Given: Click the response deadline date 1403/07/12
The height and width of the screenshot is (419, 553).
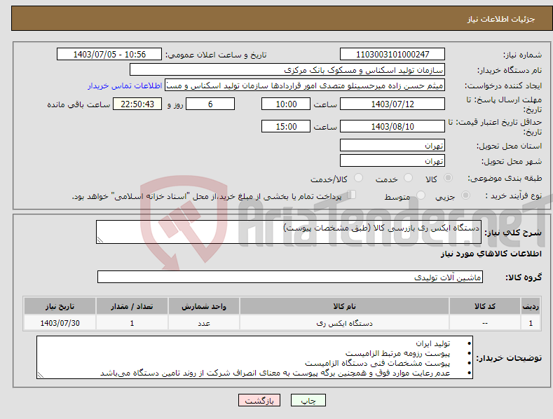Looking at the screenshot, I should (x=392, y=104).
